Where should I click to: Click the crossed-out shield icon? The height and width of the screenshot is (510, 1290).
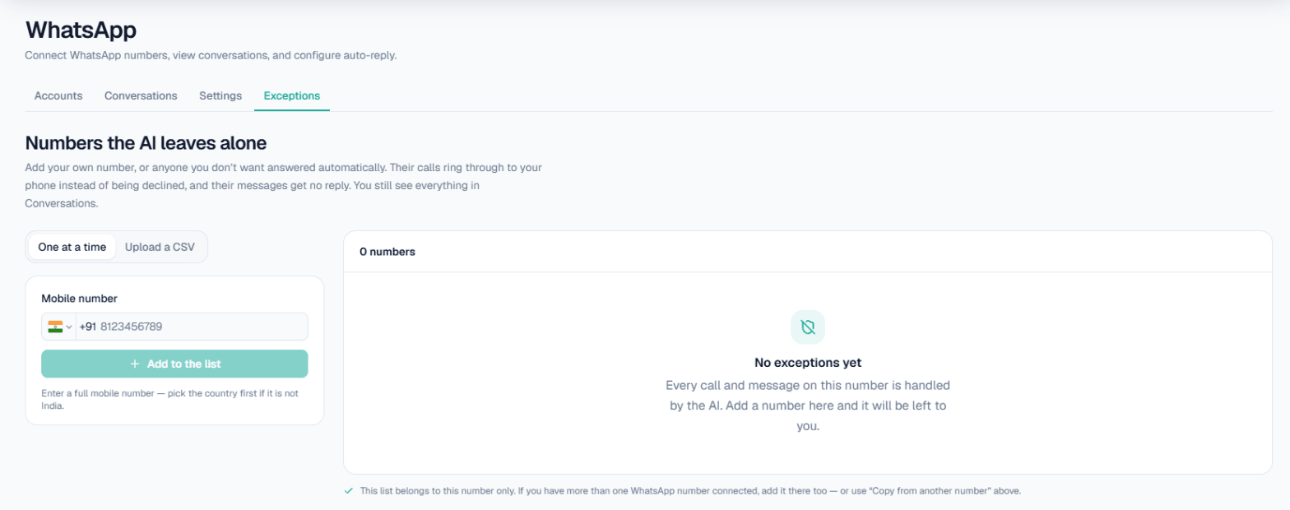point(808,327)
